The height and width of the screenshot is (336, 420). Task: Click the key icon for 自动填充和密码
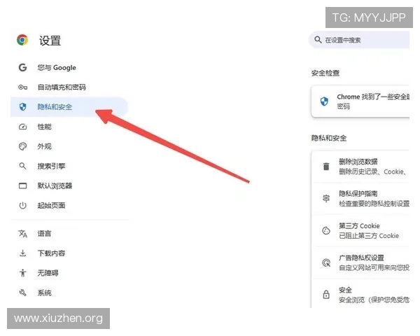[23, 87]
